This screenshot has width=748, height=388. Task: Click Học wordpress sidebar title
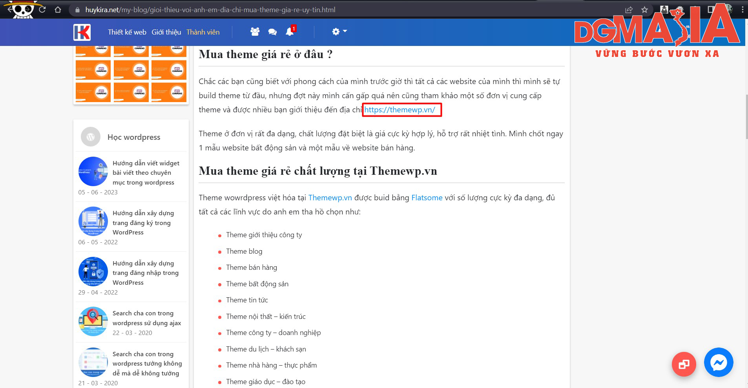pyautogui.click(x=134, y=137)
